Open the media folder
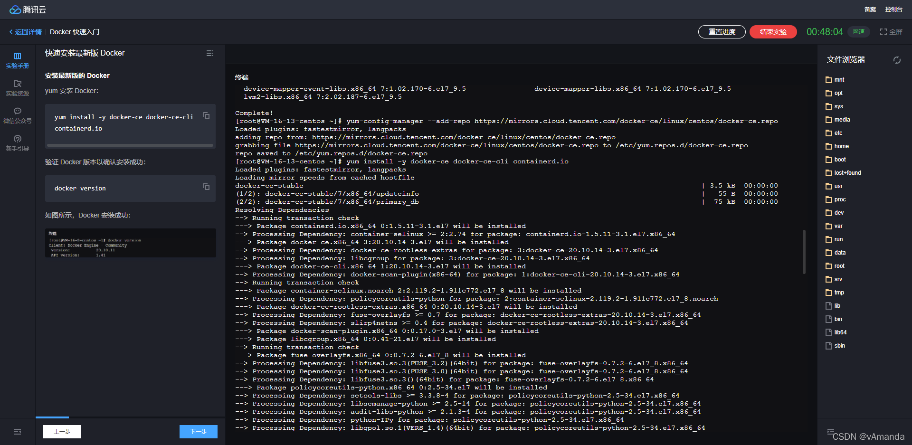Viewport: 912px width, 445px height. [838, 120]
